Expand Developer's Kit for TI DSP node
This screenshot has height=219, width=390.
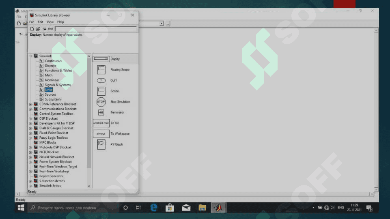(30, 123)
